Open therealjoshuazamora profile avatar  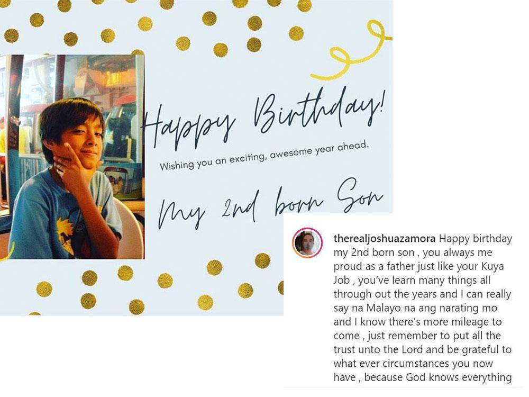307,243
